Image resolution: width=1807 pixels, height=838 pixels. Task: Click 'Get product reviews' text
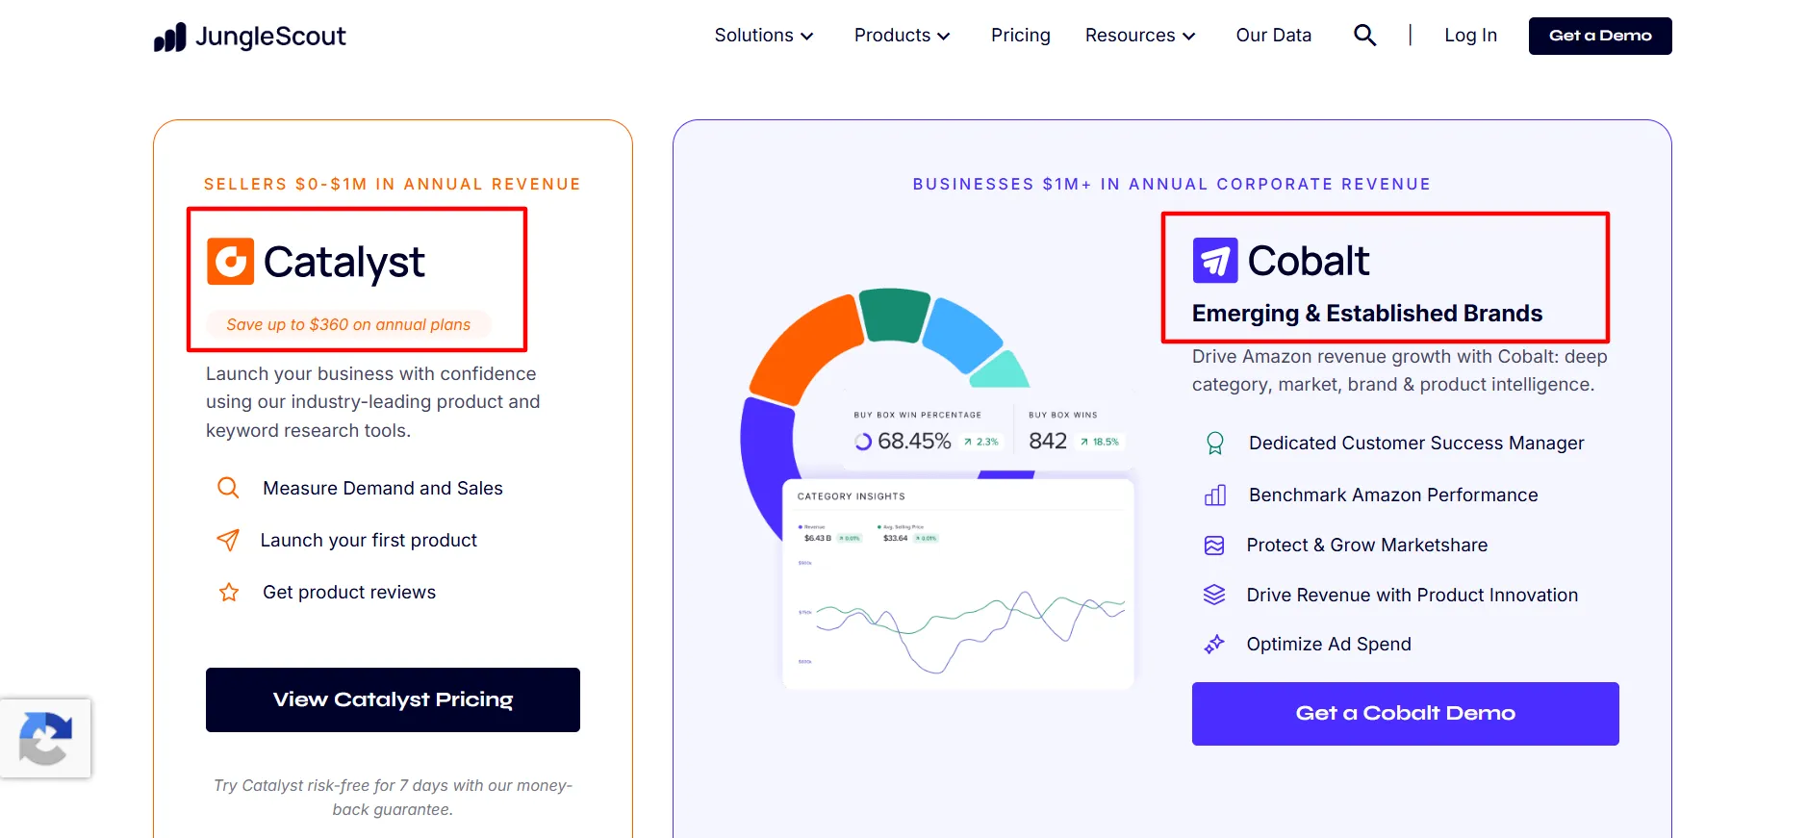click(x=349, y=592)
